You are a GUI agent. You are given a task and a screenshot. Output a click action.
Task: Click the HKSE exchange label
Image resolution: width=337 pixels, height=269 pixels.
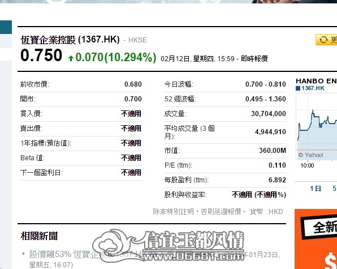coord(137,40)
